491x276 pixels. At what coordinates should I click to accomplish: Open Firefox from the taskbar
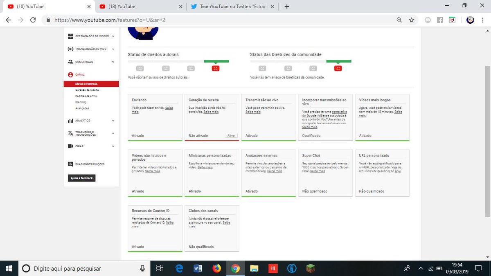click(217, 268)
